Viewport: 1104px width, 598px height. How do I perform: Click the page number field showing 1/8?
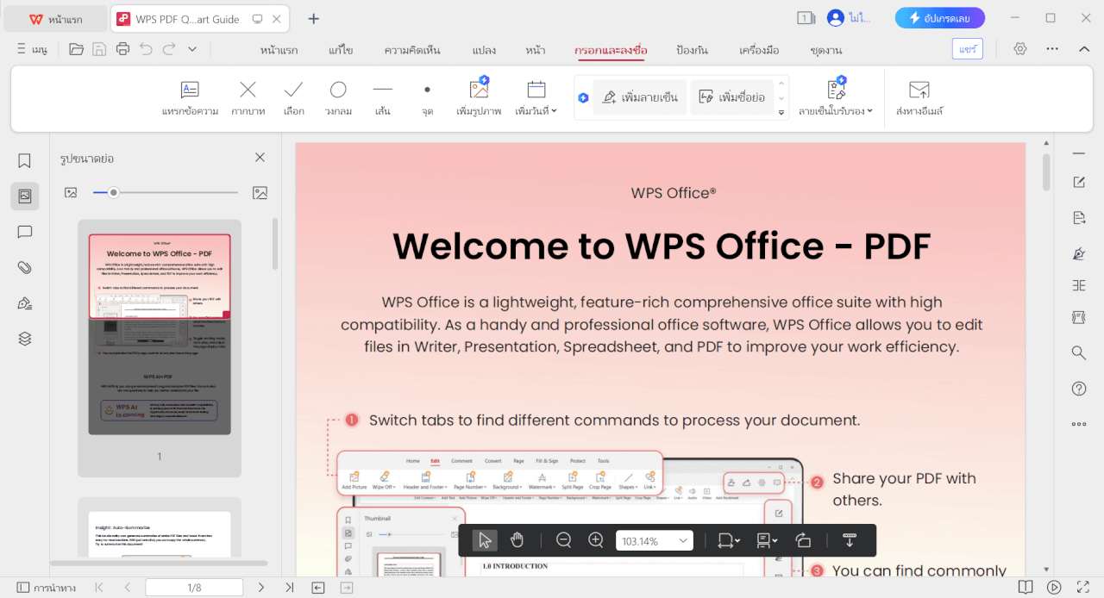pyautogui.click(x=194, y=588)
